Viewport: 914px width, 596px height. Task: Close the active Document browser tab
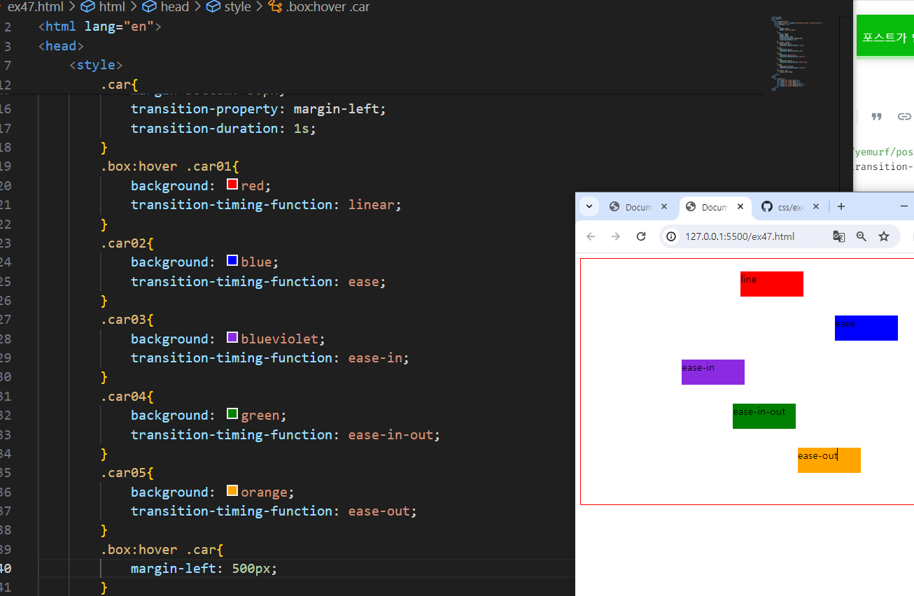740,207
